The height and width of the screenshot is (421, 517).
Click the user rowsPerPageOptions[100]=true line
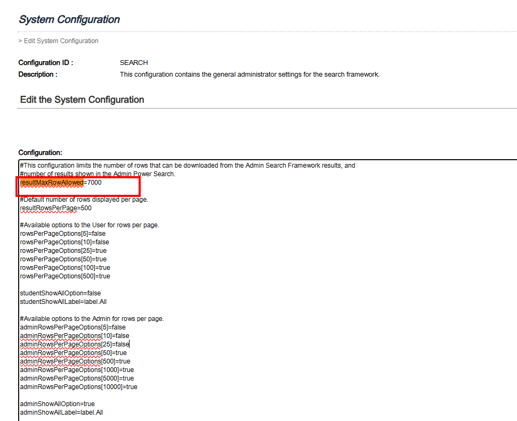pyautogui.click(x=64, y=268)
